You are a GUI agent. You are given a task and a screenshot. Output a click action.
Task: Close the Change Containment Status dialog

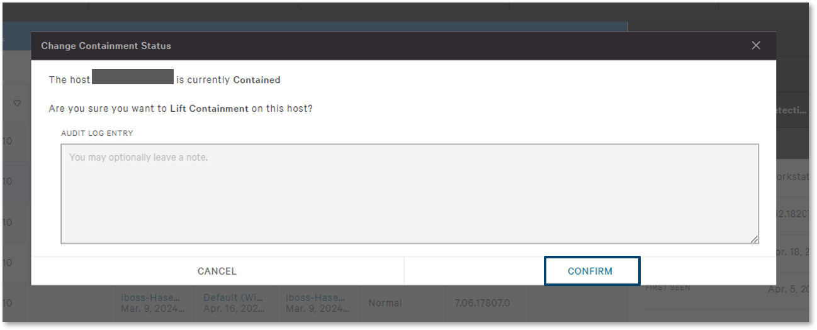[x=756, y=45]
